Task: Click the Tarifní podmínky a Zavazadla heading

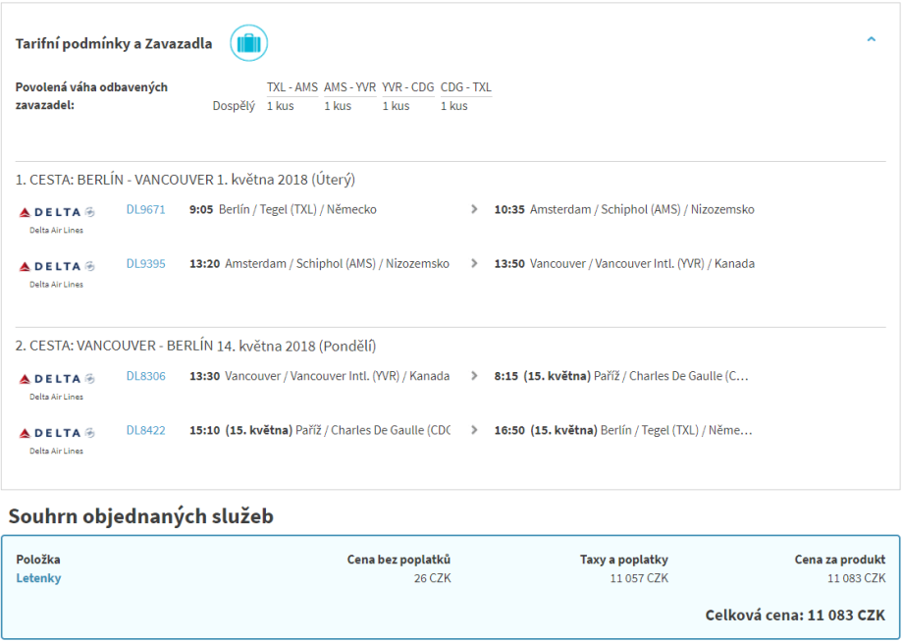Action: (x=114, y=44)
